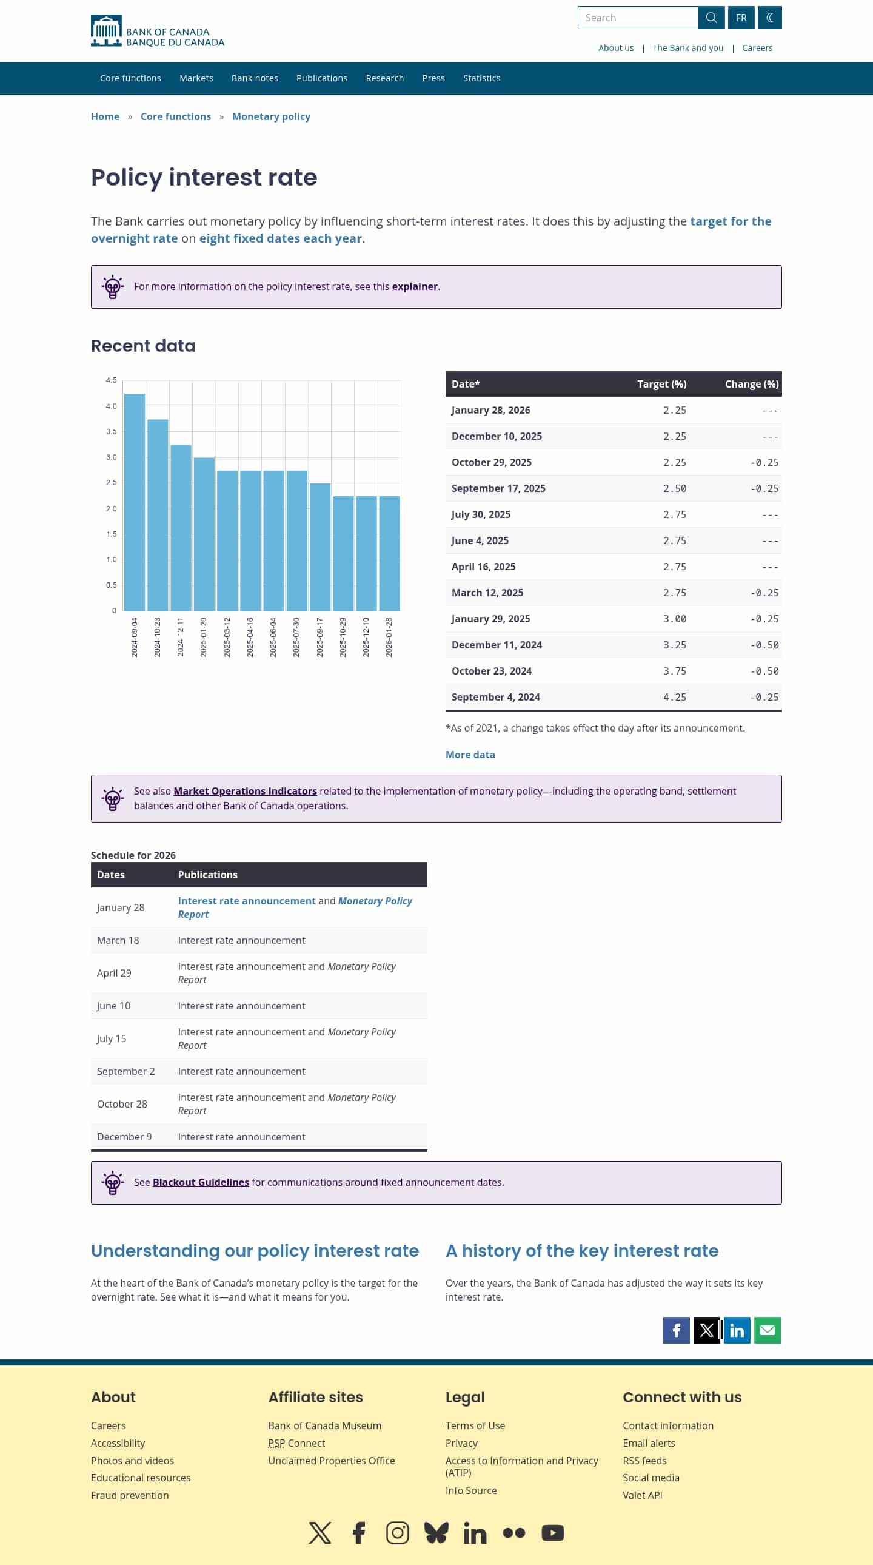This screenshot has width=873, height=1565.
Task: Open the footer Careers link under About
Action: 108,1425
